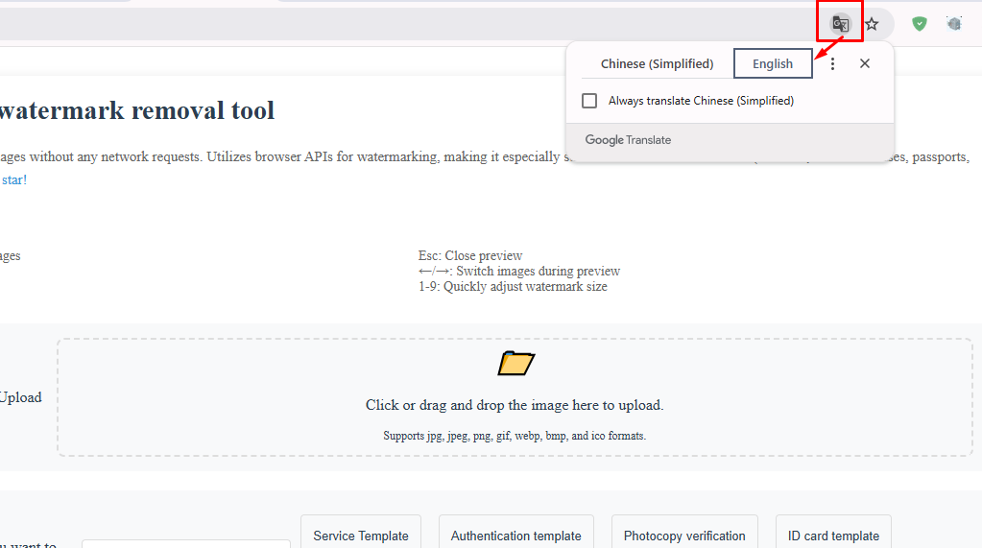Viewport: 982px width, 548px height.
Task: Select the English translation tab
Action: tap(773, 63)
